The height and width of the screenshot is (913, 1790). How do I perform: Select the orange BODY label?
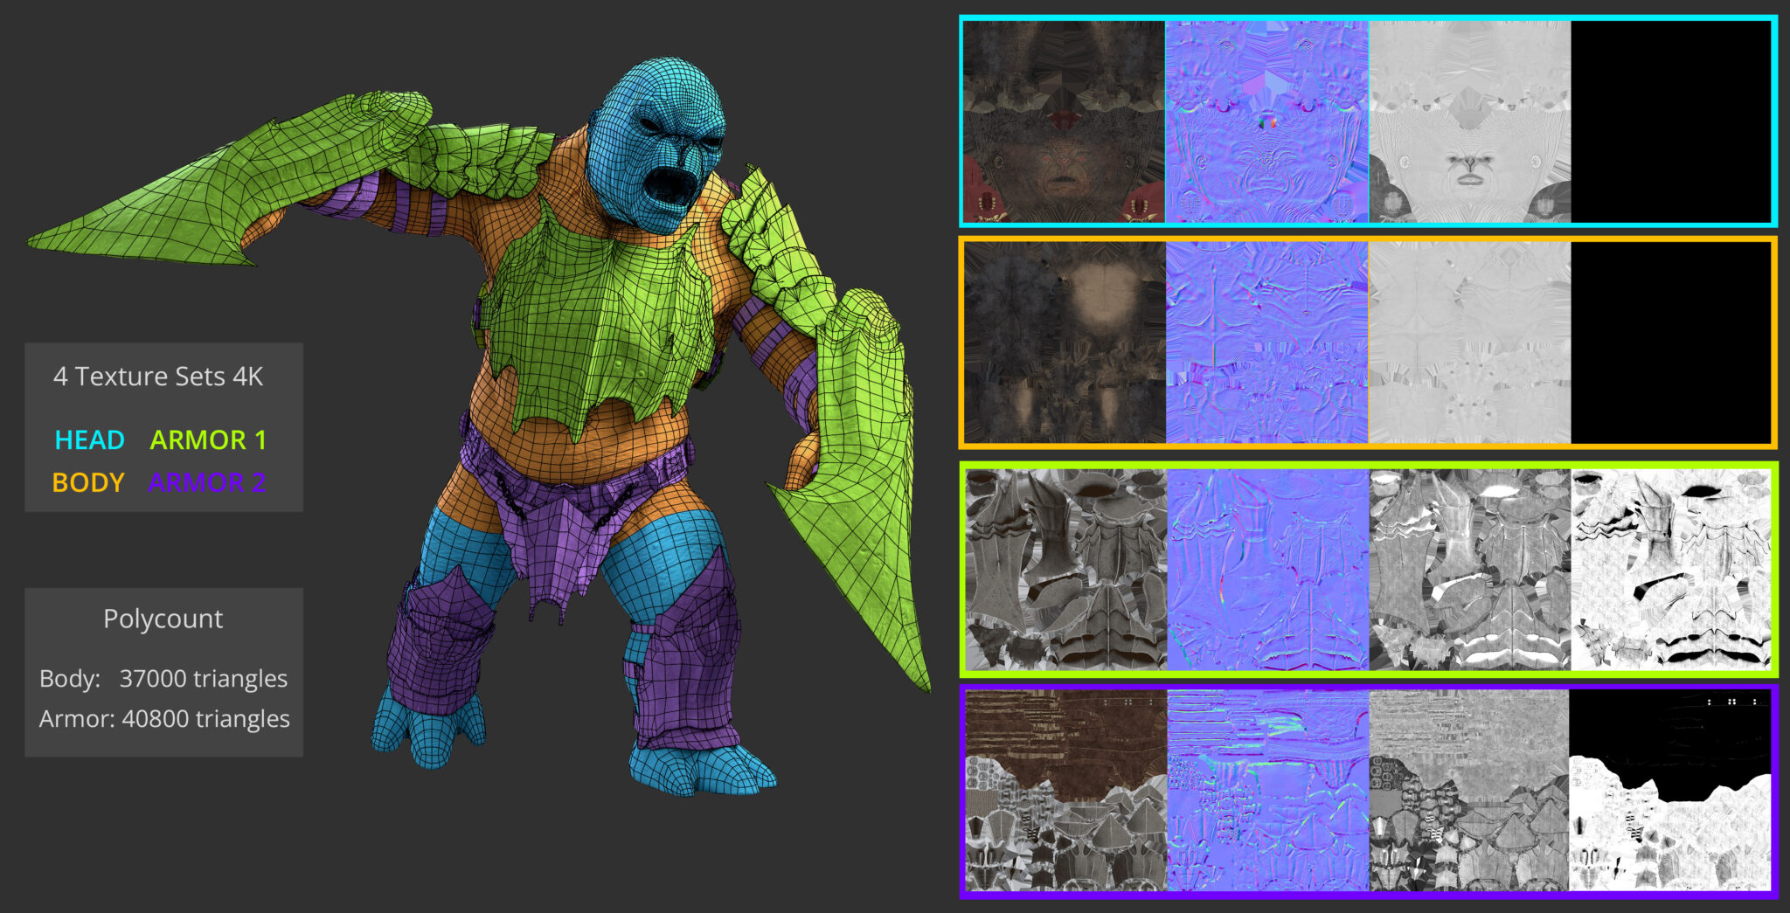[88, 482]
